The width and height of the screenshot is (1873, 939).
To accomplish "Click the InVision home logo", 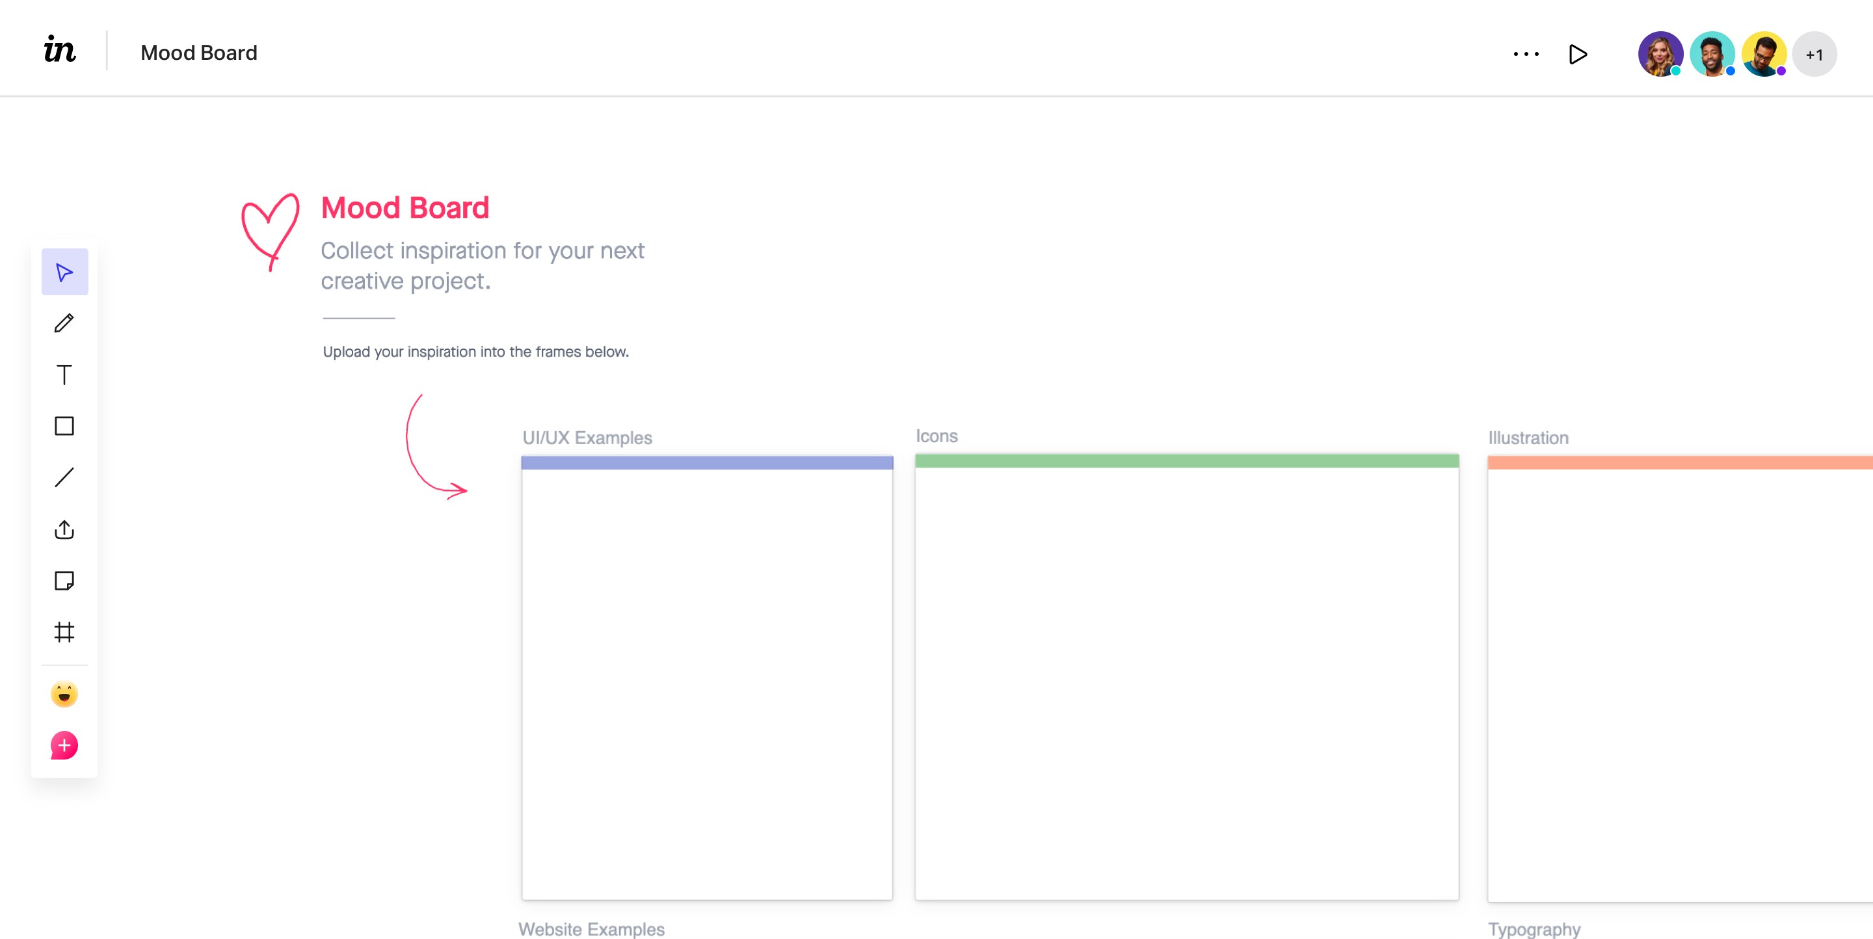I will [x=59, y=51].
